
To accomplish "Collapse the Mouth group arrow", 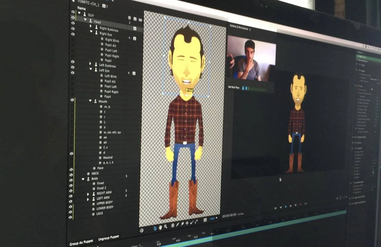I will (90, 100).
